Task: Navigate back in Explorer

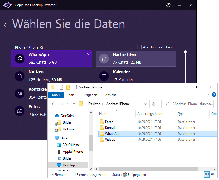Action: (54, 104)
